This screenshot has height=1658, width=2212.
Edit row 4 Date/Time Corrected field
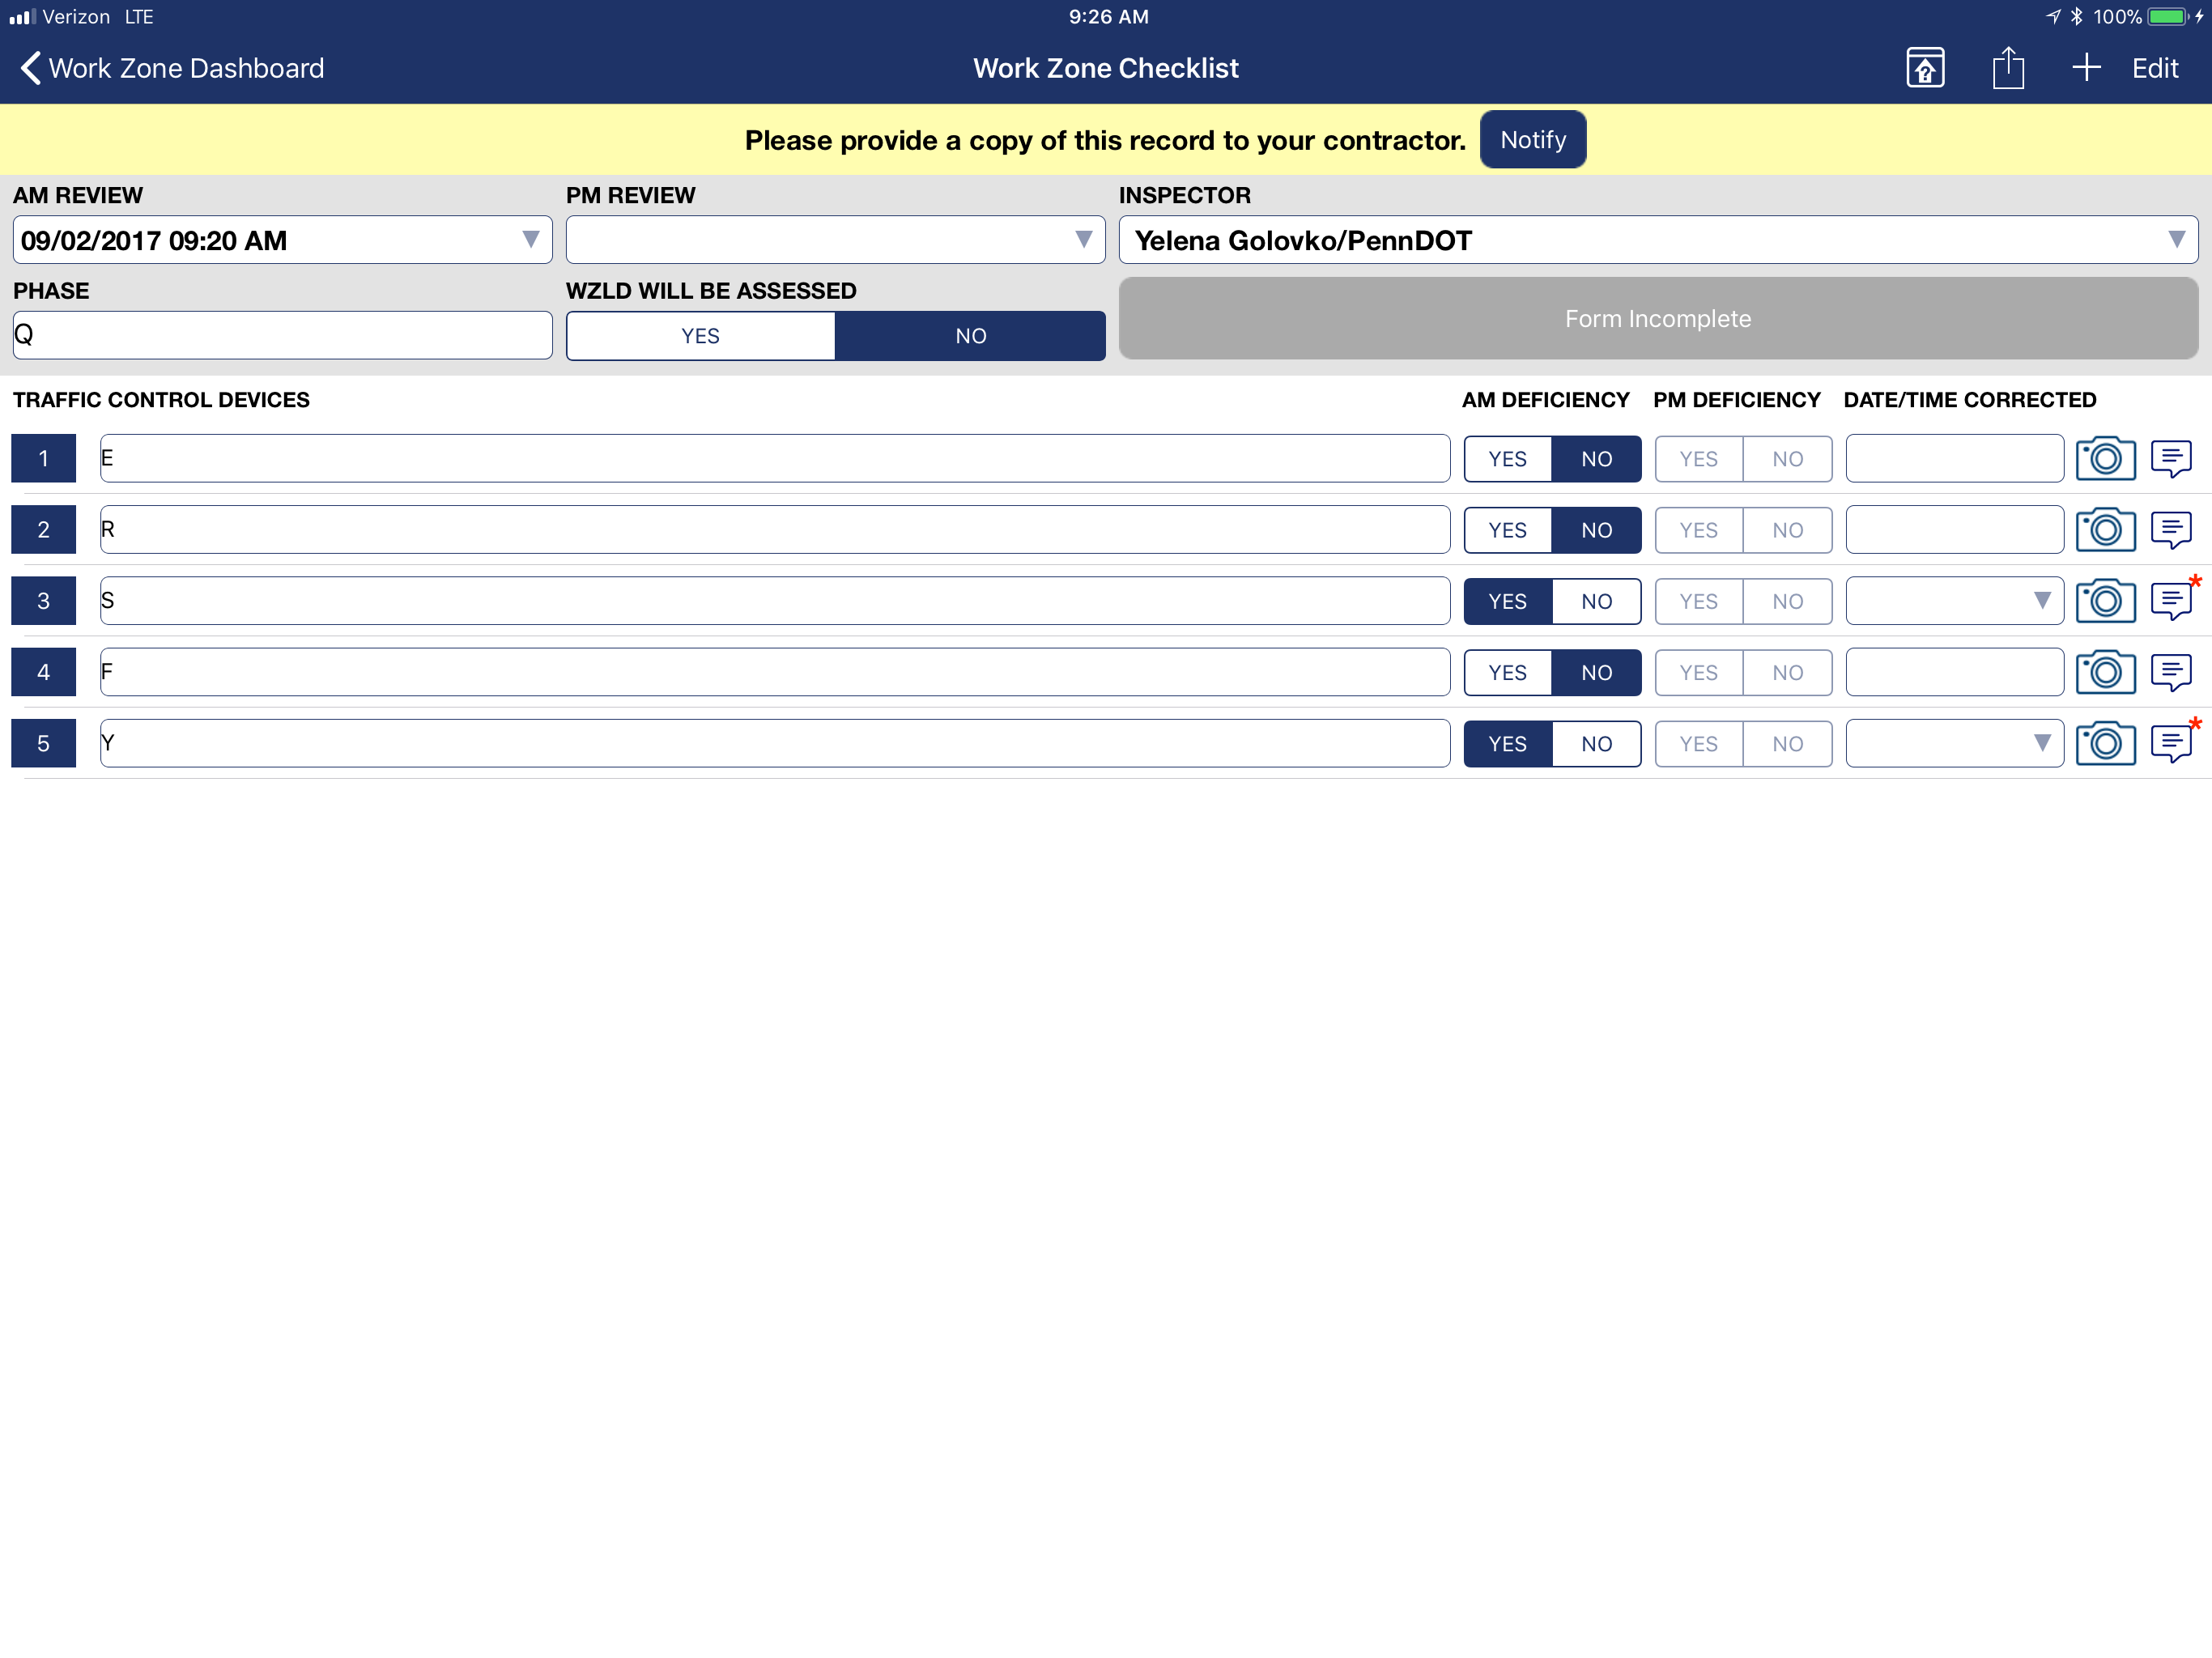pyautogui.click(x=1954, y=672)
